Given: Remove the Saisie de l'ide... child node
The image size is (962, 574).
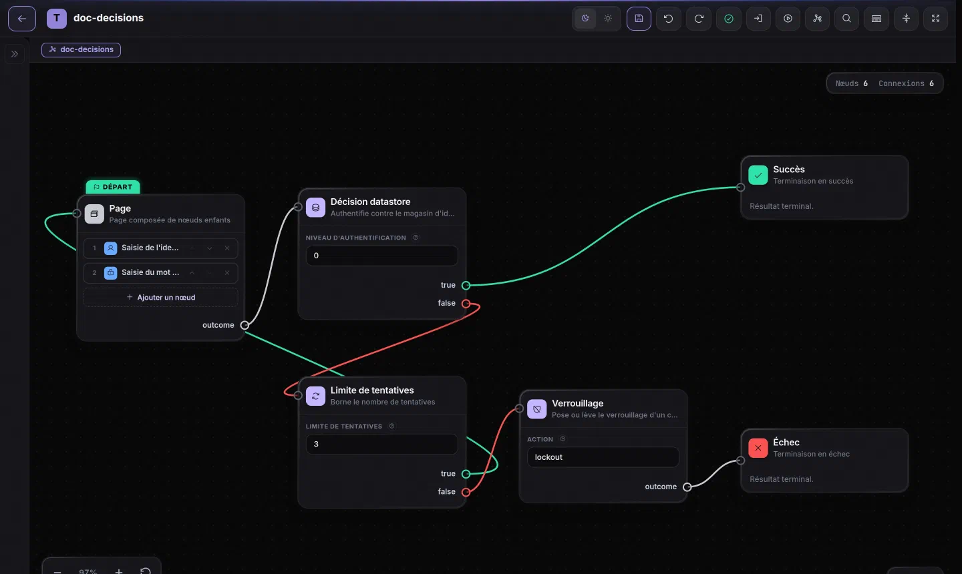Looking at the screenshot, I should [x=227, y=248].
